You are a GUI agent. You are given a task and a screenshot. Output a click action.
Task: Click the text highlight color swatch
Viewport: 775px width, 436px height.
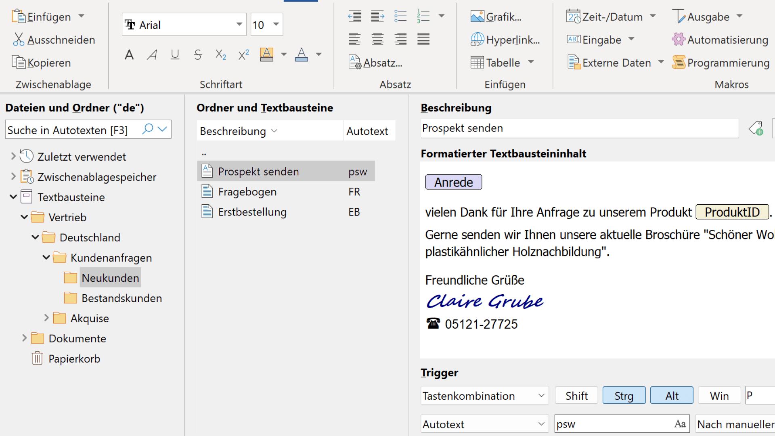(267, 55)
